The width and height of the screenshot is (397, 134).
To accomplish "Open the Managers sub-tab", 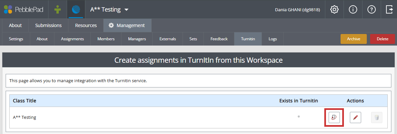I will (x=137, y=39).
